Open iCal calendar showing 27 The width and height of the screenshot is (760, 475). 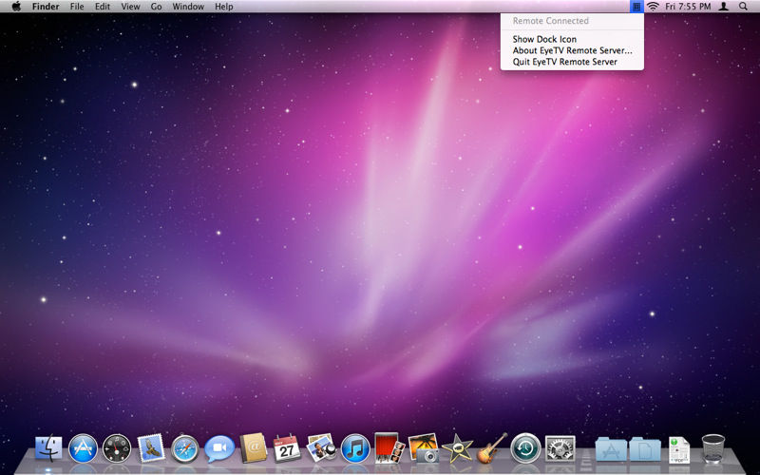tap(287, 447)
